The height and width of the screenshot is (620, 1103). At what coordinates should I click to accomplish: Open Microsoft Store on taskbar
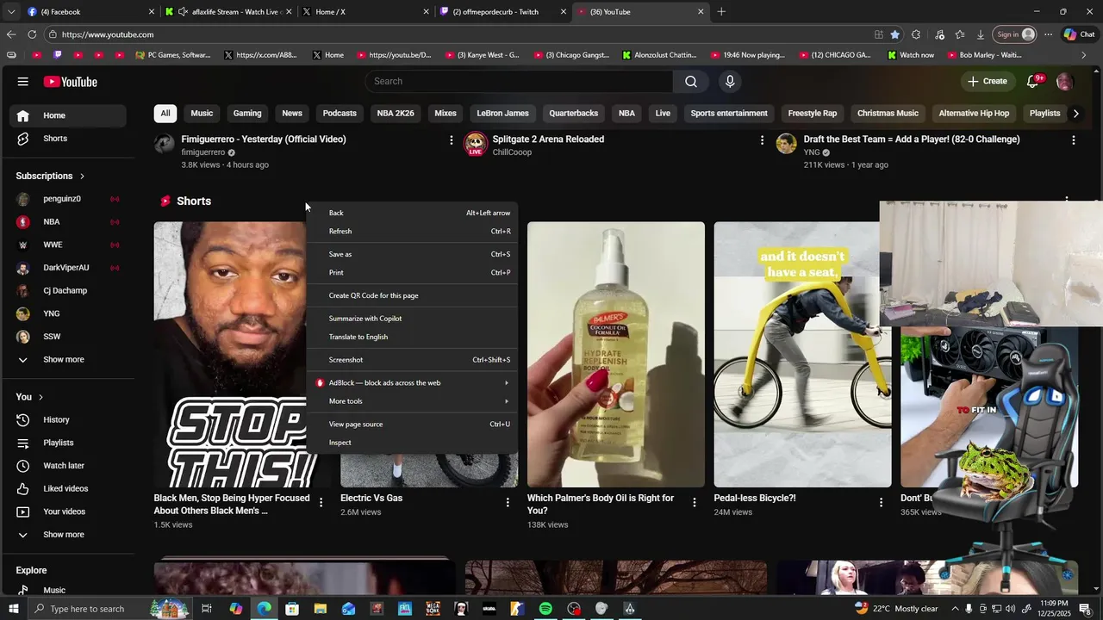[x=292, y=609]
